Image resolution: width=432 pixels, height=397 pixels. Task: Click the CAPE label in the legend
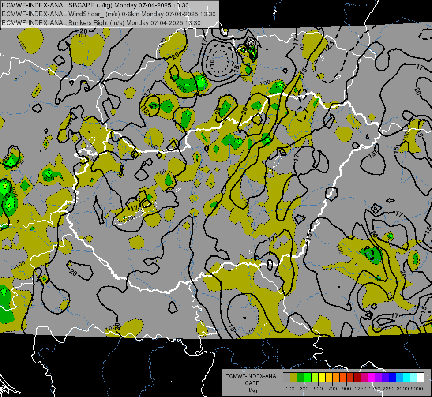[x=252, y=383]
